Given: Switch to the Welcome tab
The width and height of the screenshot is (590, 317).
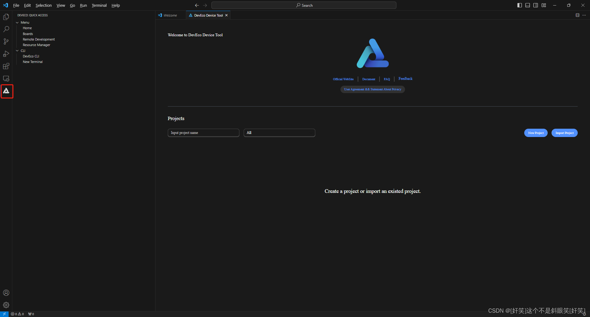Looking at the screenshot, I should pos(170,15).
